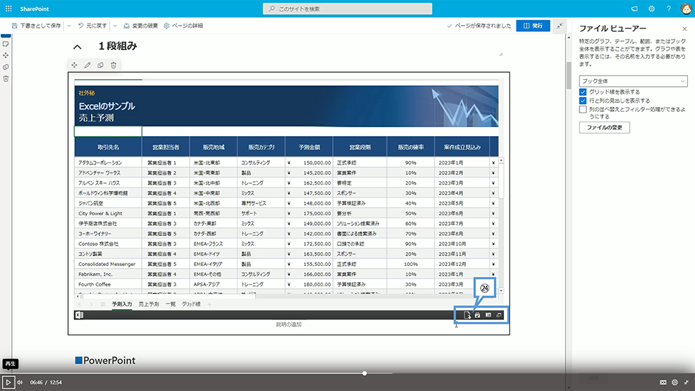Click the video progress bar handle
This screenshot has height=391, width=695.
(365, 374)
